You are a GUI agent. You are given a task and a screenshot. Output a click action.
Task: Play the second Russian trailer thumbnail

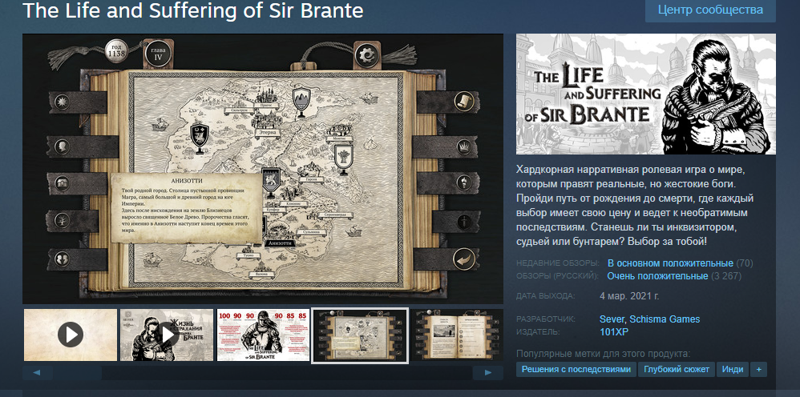pos(167,335)
